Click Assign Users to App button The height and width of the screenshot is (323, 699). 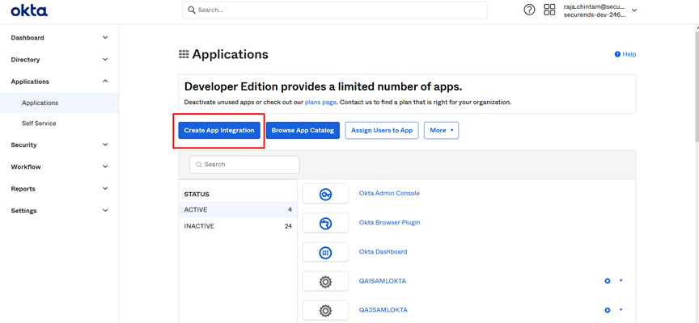pyautogui.click(x=382, y=130)
